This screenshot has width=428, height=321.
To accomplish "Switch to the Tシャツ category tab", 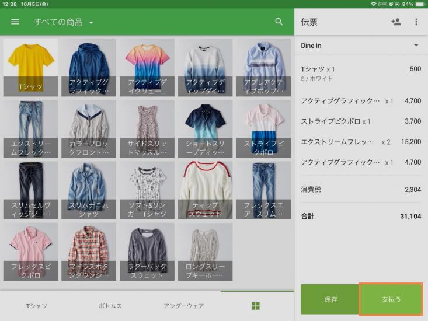I will click(x=37, y=306).
